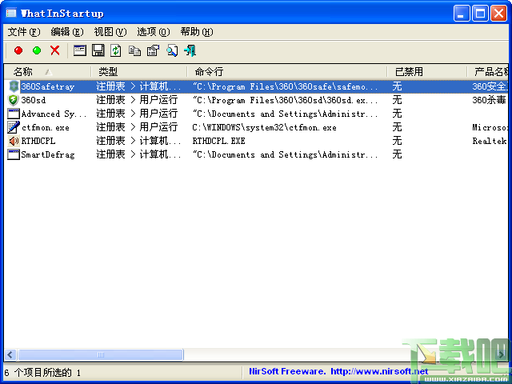Open the 帮助(H) menu
512x384 pixels.
tap(197, 32)
